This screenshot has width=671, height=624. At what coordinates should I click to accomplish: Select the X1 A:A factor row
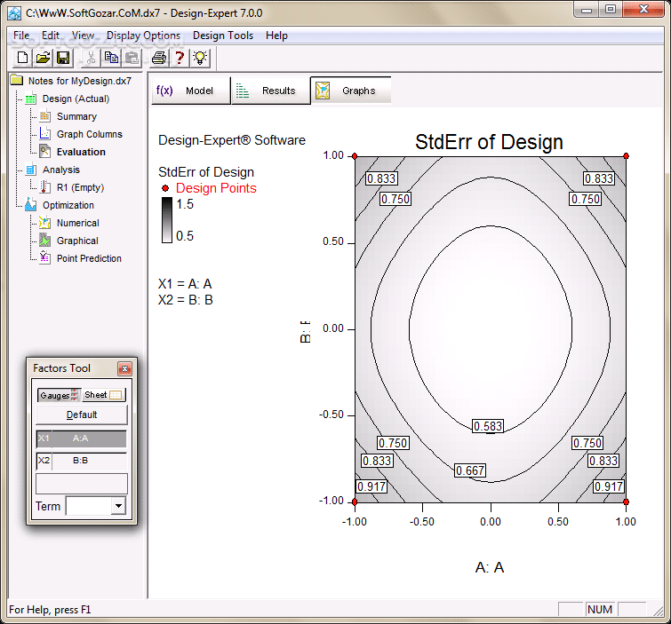pyautogui.click(x=81, y=438)
